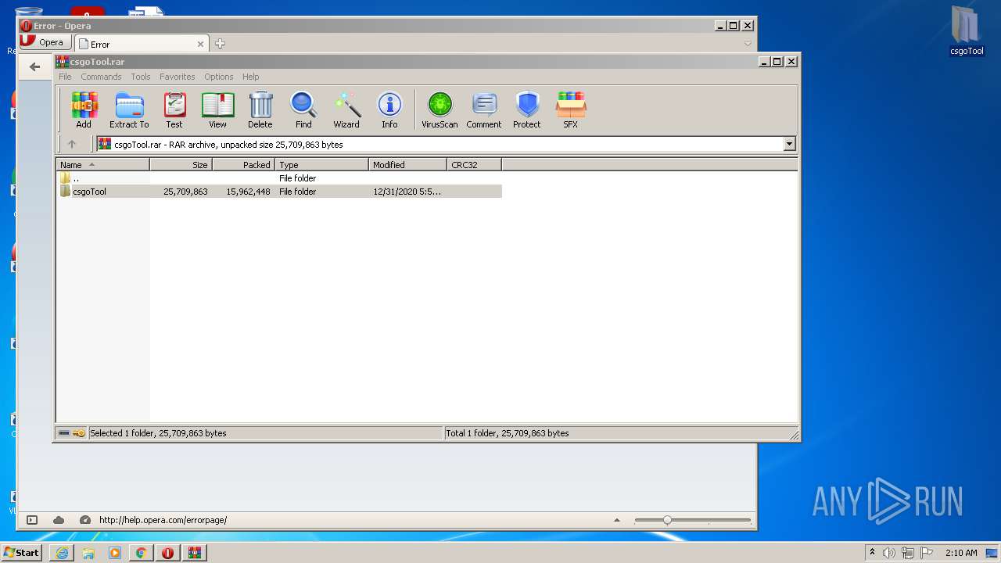Expand the archive path dropdown

point(789,144)
